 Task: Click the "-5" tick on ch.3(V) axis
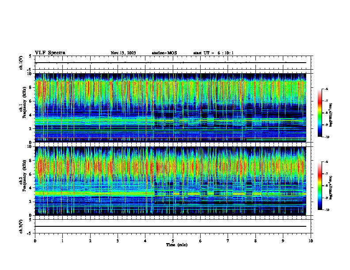(x=30, y=233)
